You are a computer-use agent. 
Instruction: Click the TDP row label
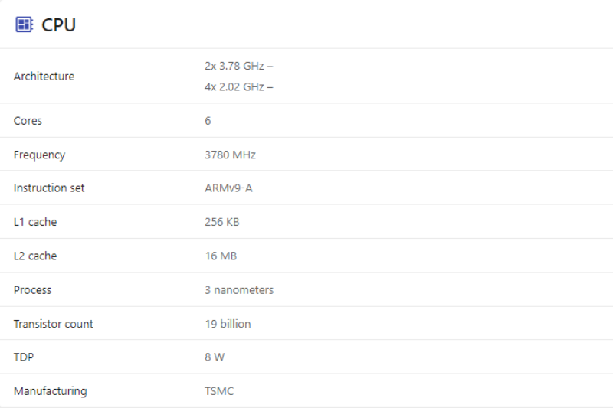tap(23, 357)
